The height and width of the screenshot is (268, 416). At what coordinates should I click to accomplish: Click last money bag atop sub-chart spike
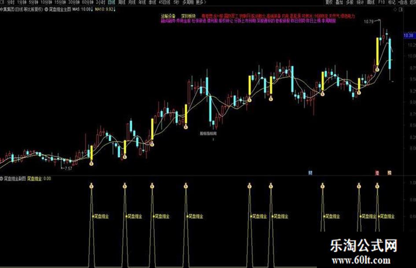(377, 186)
